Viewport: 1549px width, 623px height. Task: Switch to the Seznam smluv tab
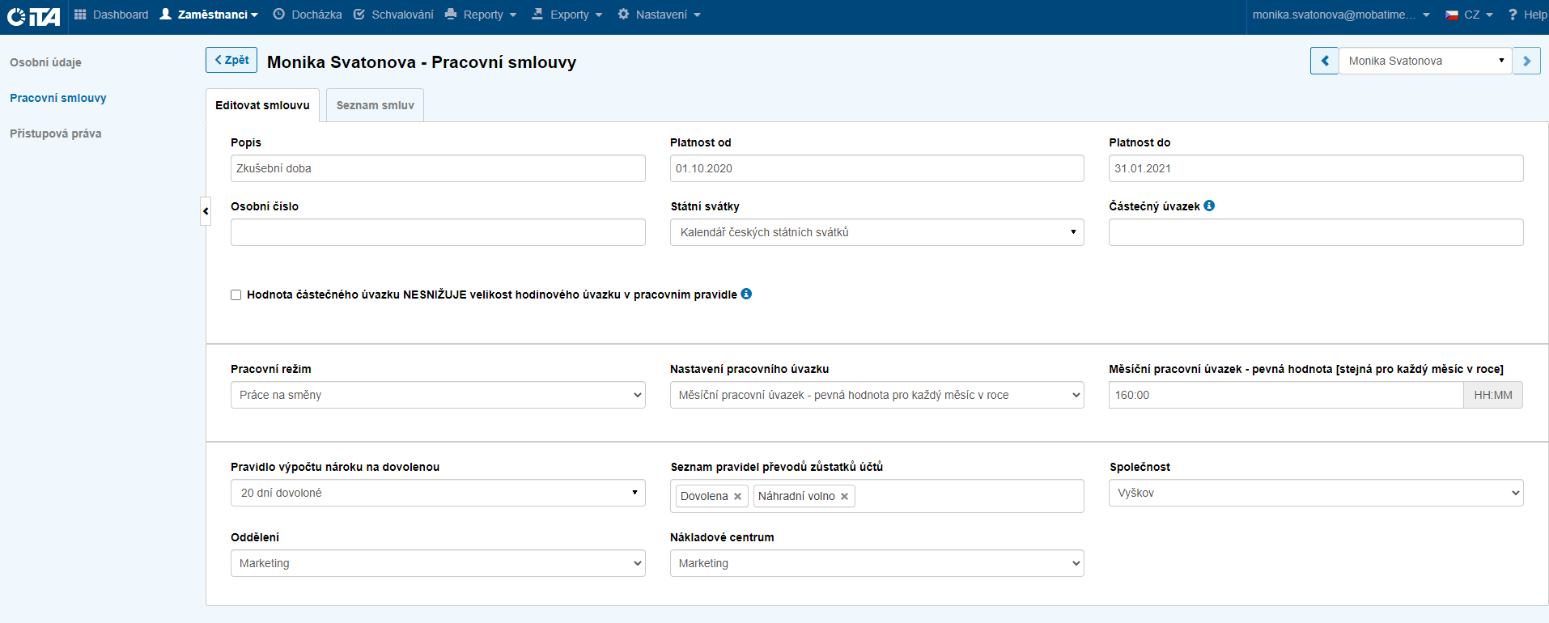375,105
